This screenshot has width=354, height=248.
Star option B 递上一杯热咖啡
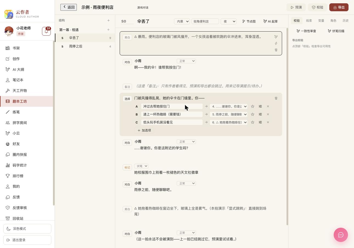pyautogui.click(x=252, y=114)
